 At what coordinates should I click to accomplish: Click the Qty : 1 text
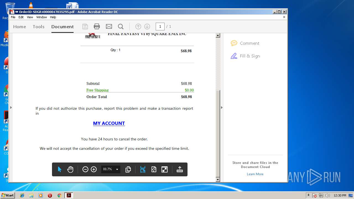click(115, 50)
